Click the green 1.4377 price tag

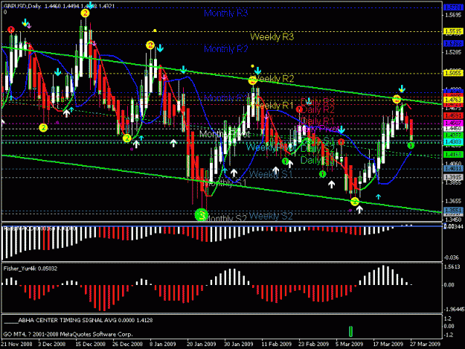click(x=453, y=135)
